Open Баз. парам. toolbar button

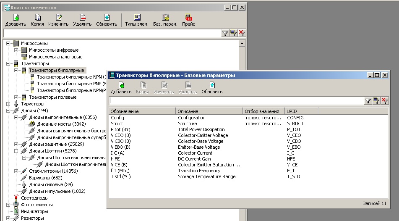tap(165, 20)
